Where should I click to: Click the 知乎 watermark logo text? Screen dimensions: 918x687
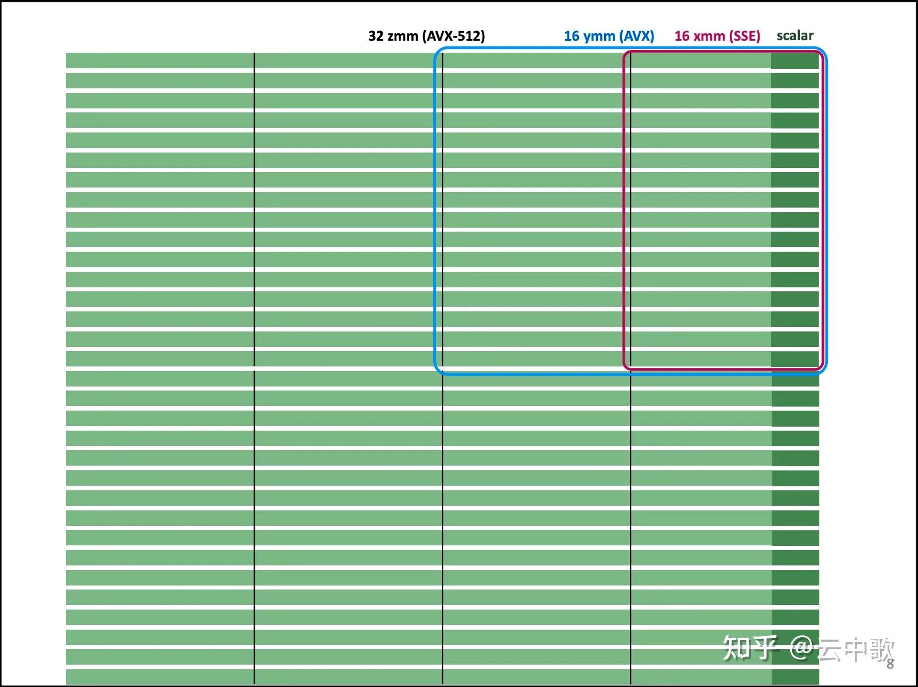point(750,648)
